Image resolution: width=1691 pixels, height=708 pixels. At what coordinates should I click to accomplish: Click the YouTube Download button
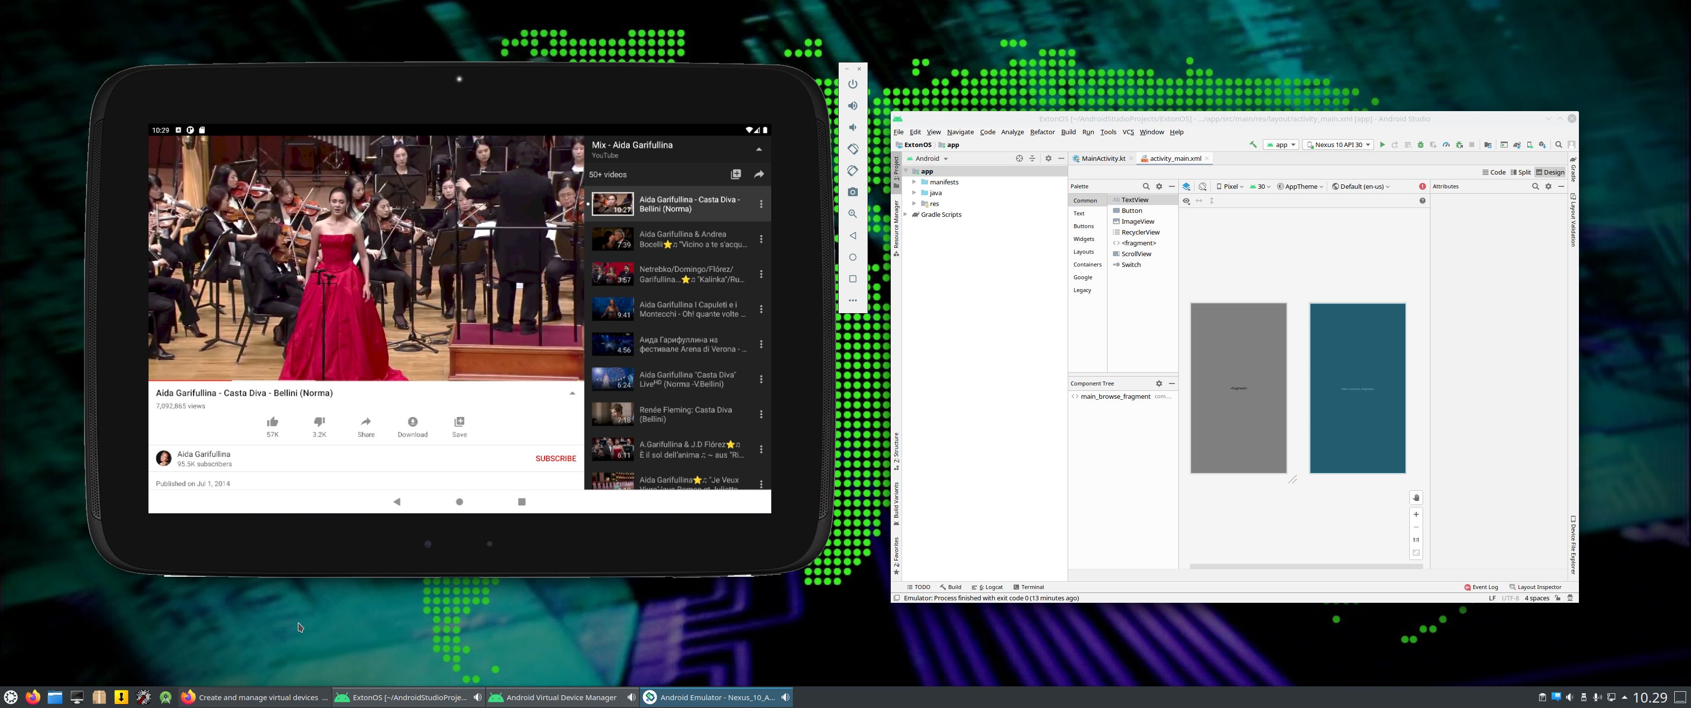click(x=412, y=426)
